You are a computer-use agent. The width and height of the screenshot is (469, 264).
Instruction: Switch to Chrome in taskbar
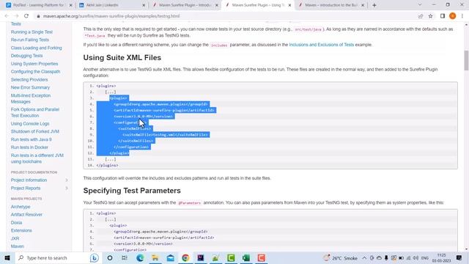pos(185,257)
